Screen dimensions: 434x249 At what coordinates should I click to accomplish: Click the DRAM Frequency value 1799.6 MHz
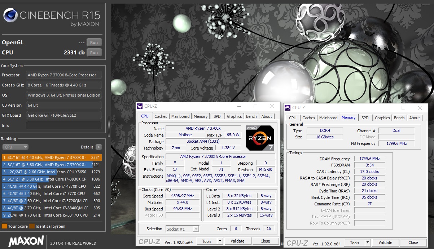(x=369, y=159)
